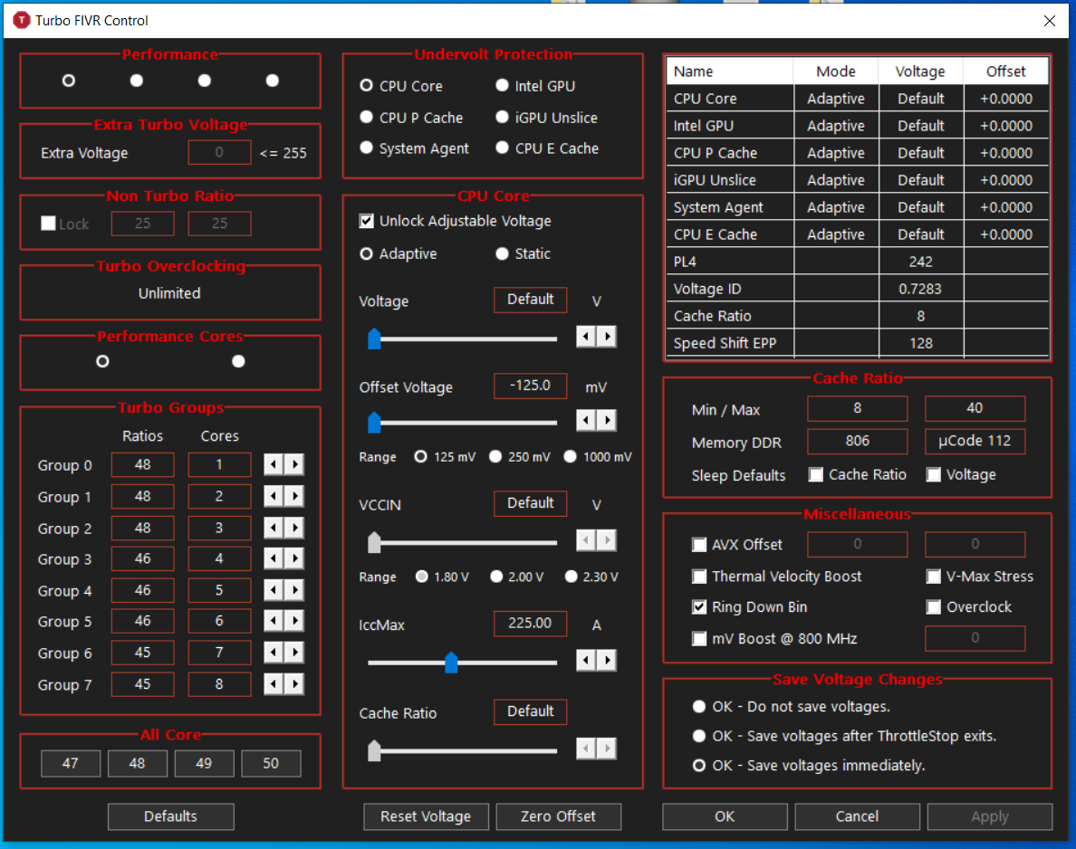Image resolution: width=1076 pixels, height=849 pixels.
Task: Decrease Group 3 cores with left arrow
Action: [274, 558]
